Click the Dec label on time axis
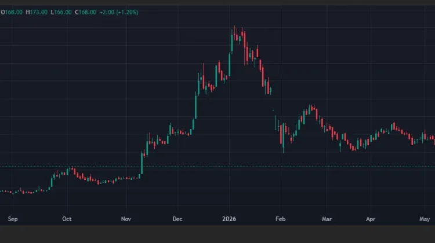435x243 pixels. [x=177, y=219]
